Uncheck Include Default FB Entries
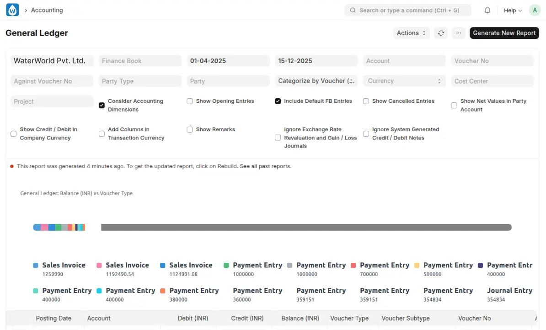This screenshot has width=546, height=330. coord(278,101)
